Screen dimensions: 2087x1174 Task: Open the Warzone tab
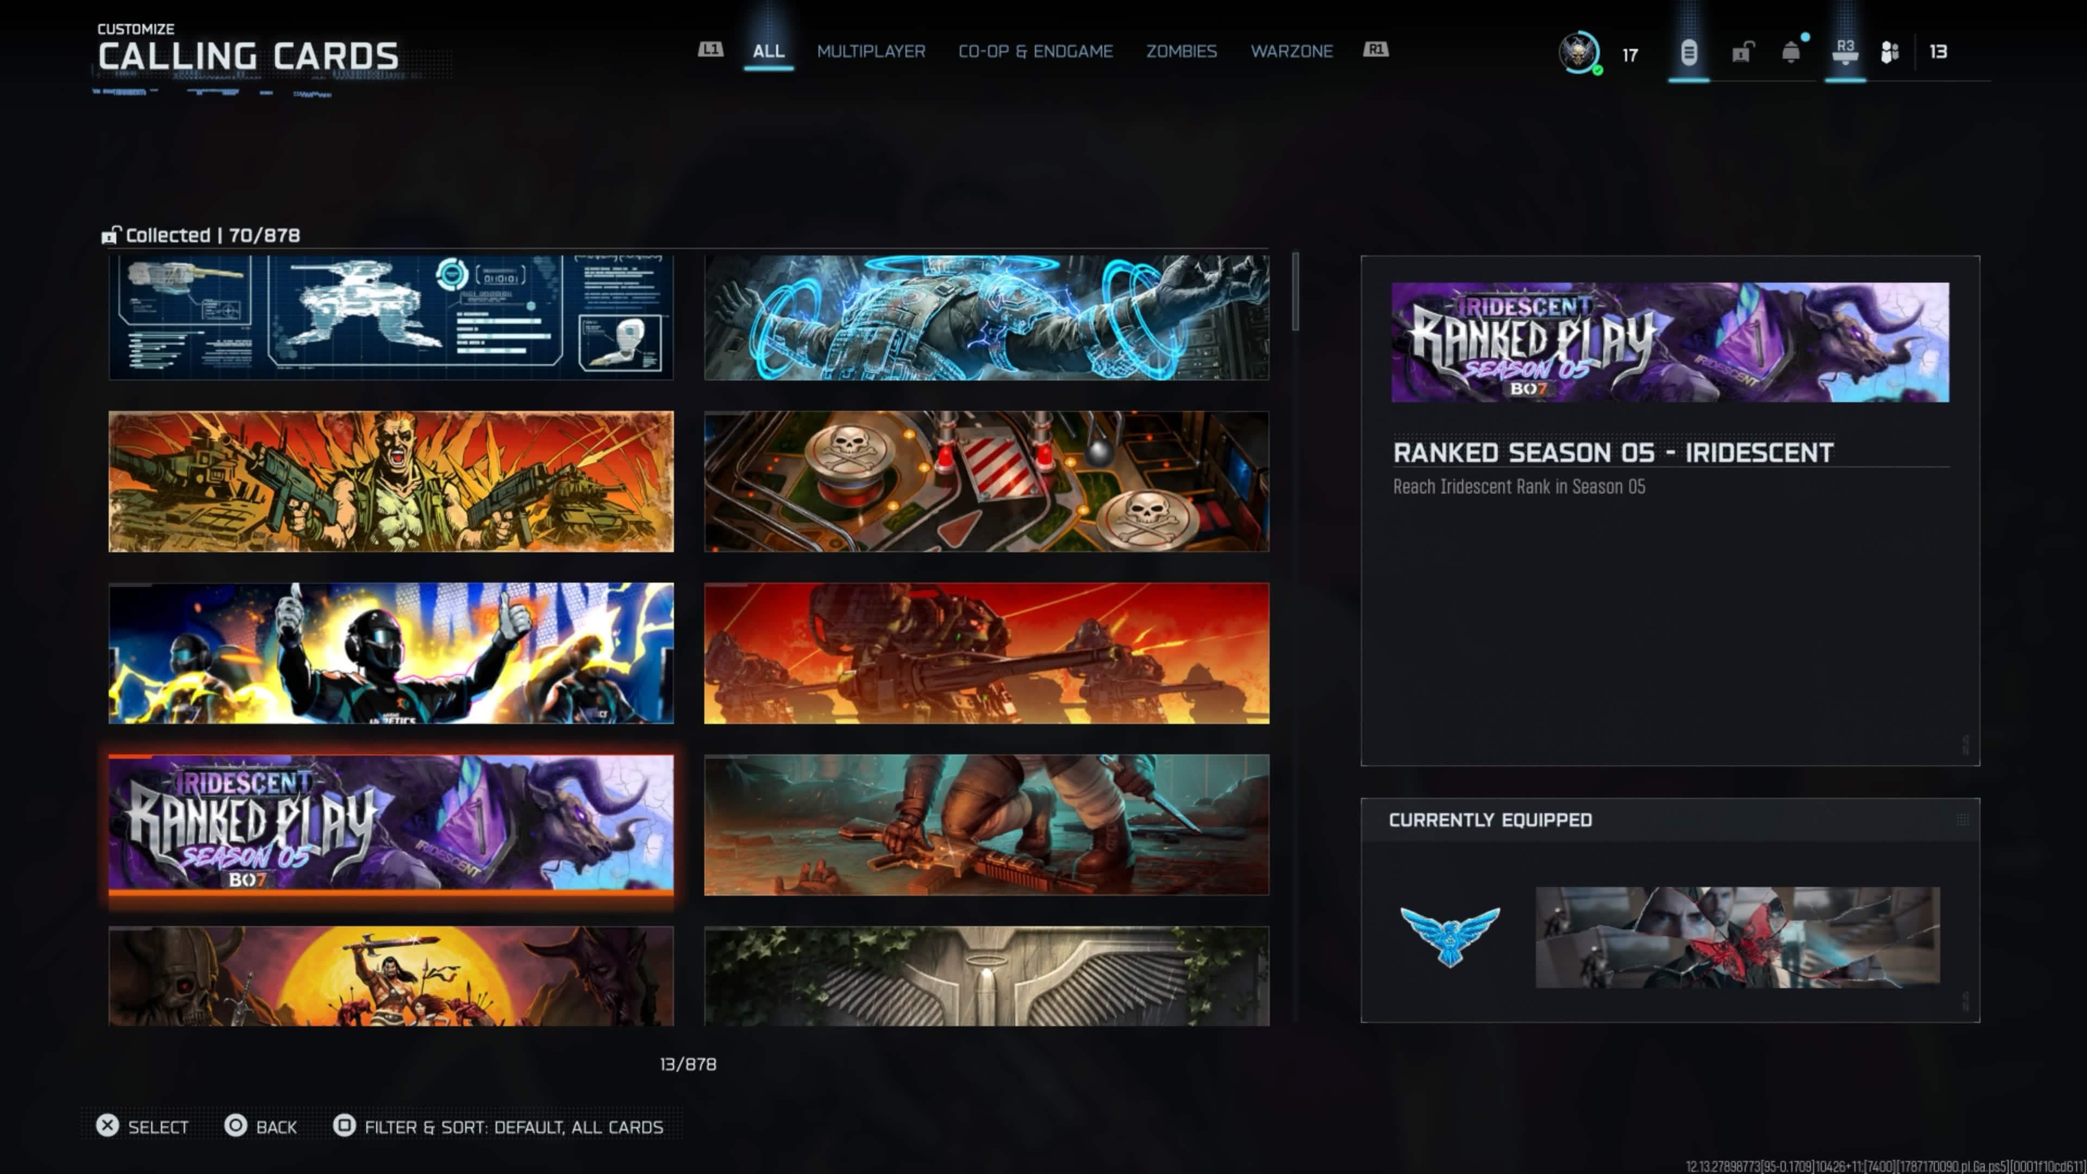tap(1291, 51)
